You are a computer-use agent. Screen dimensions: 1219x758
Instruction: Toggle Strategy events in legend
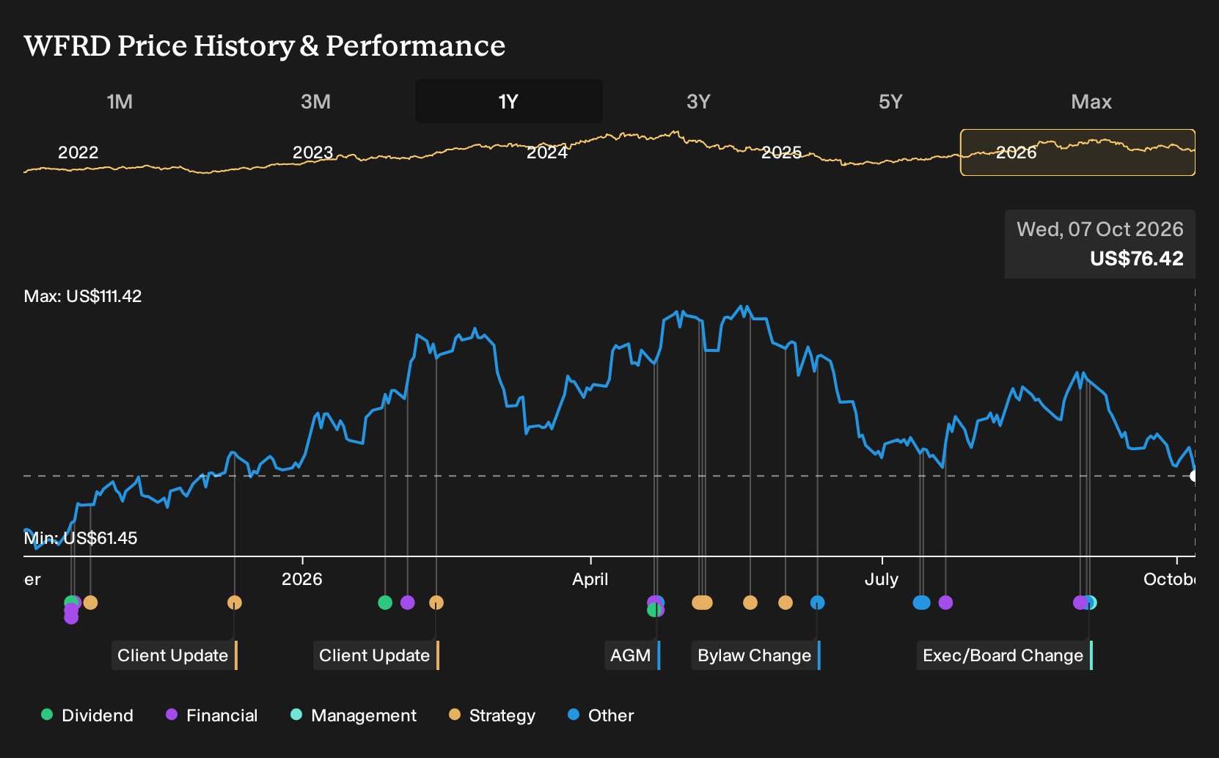pyautogui.click(x=492, y=715)
